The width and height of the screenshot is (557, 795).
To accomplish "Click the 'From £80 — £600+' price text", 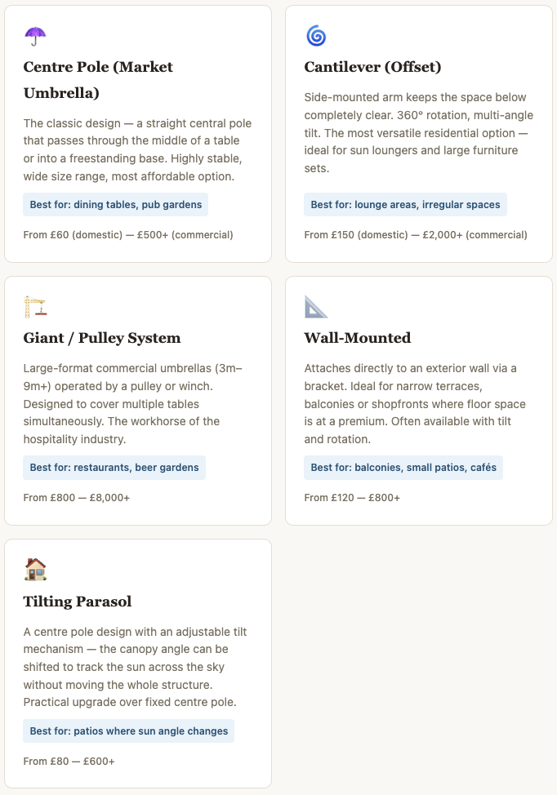I will tap(69, 762).
